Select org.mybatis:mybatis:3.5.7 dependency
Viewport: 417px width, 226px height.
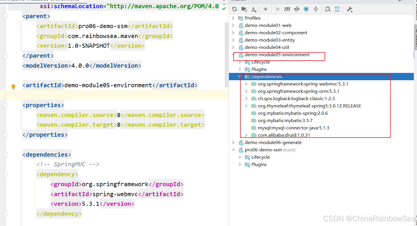(285, 121)
